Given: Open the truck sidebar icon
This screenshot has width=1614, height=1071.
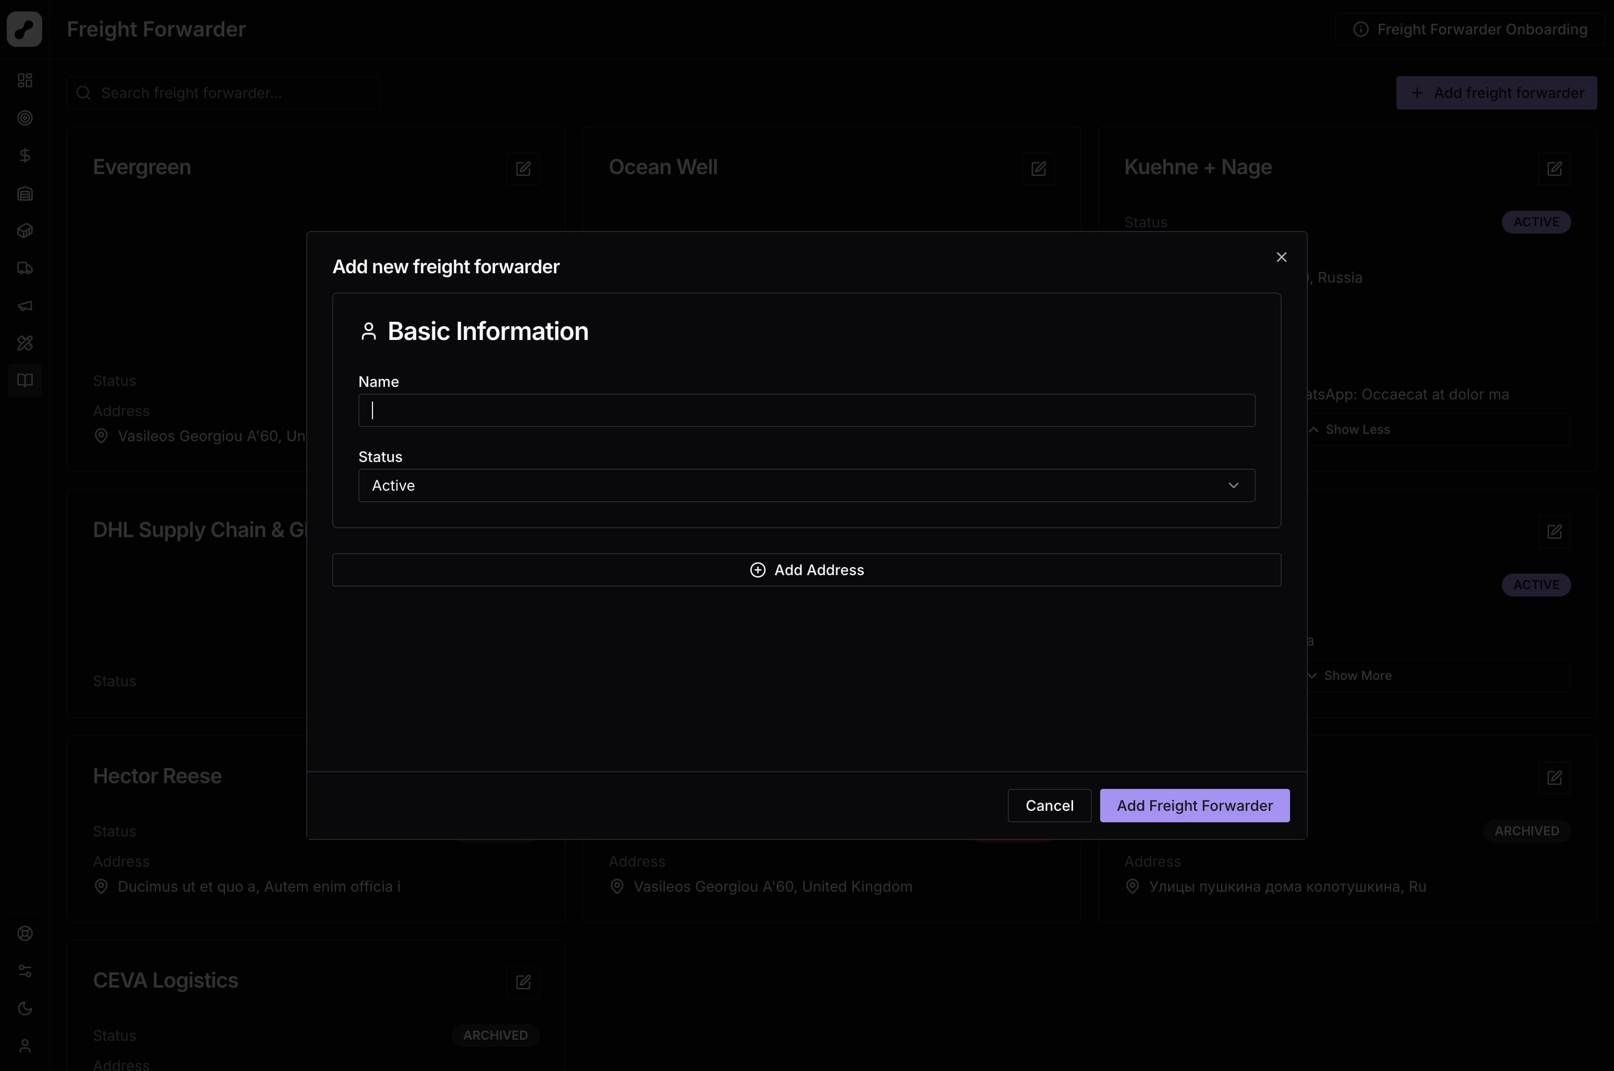Looking at the screenshot, I should tap(25, 269).
